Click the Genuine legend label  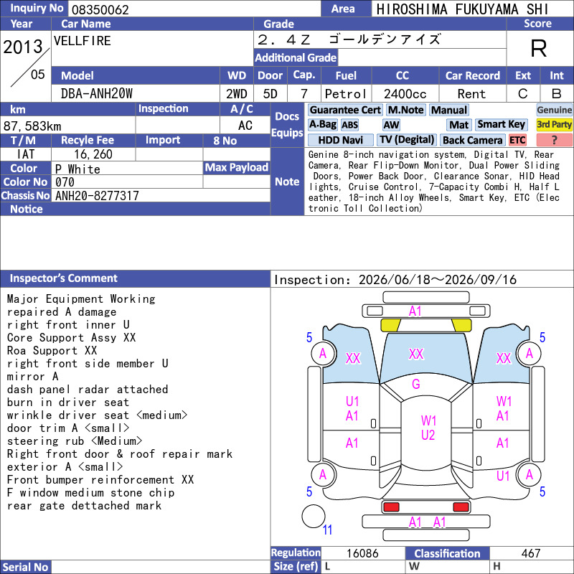(x=554, y=110)
